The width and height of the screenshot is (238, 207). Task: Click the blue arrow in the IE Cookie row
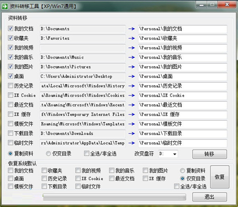click(x=131, y=96)
